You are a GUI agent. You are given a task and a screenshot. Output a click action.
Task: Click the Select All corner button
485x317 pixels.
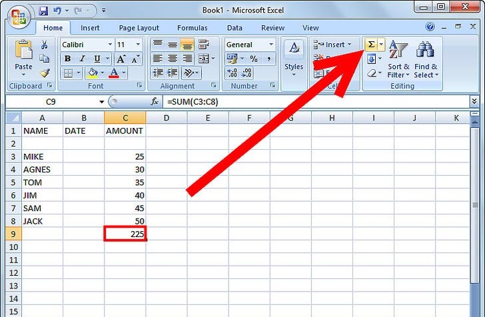(13, 117)
